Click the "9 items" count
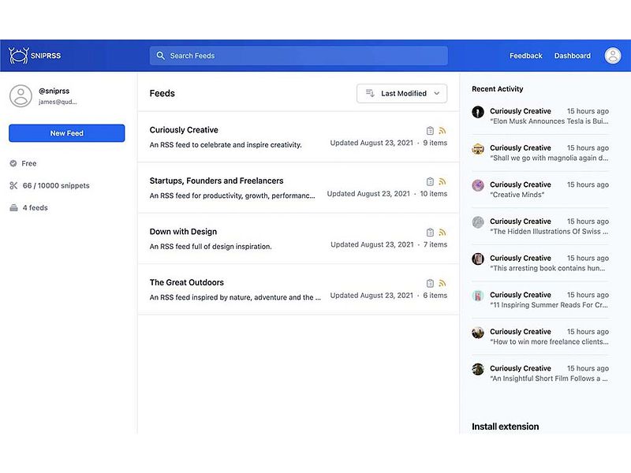This screenshot has height=473, width=631. tap(435, 143)
